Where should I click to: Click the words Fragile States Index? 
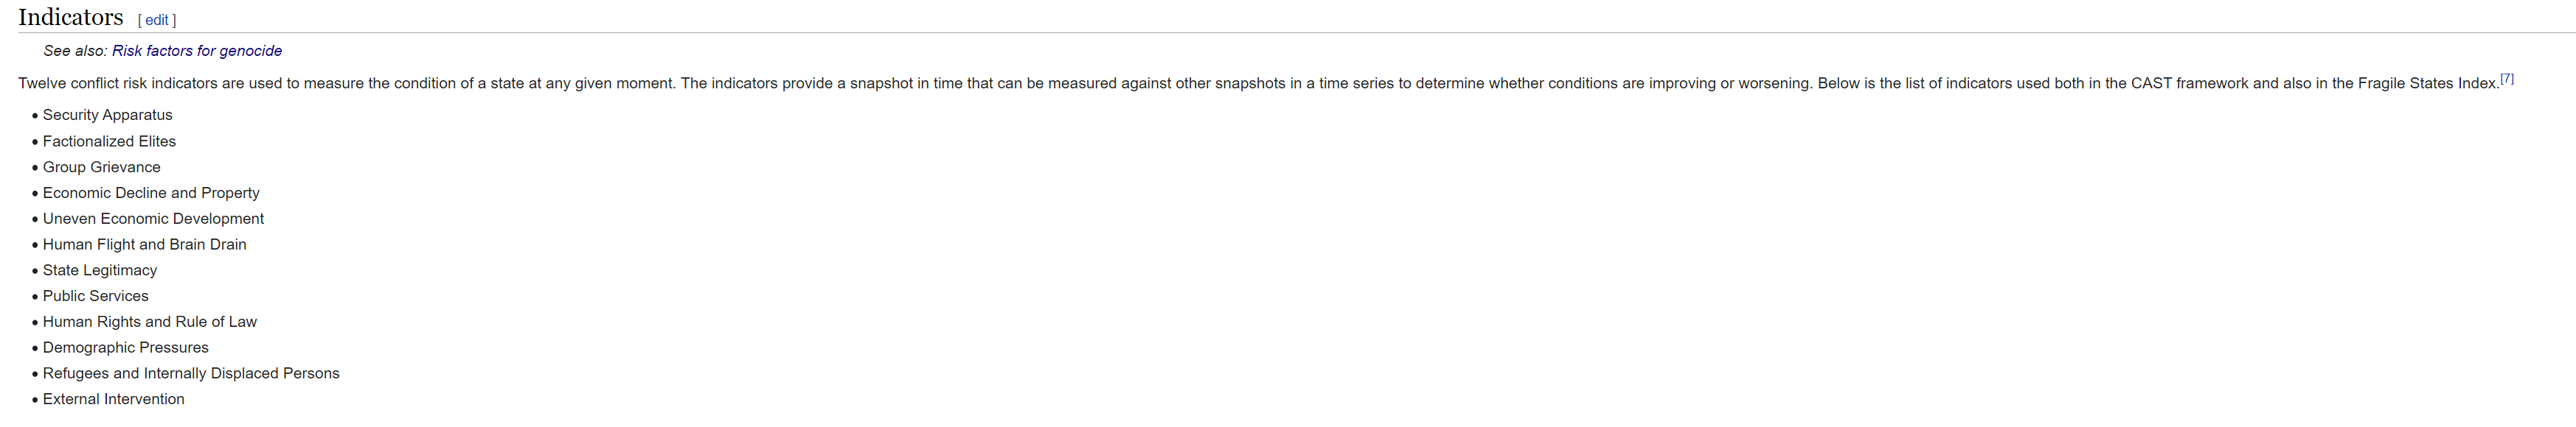click(x=2427, y=84)
